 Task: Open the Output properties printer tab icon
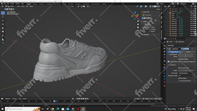(165, 49)
